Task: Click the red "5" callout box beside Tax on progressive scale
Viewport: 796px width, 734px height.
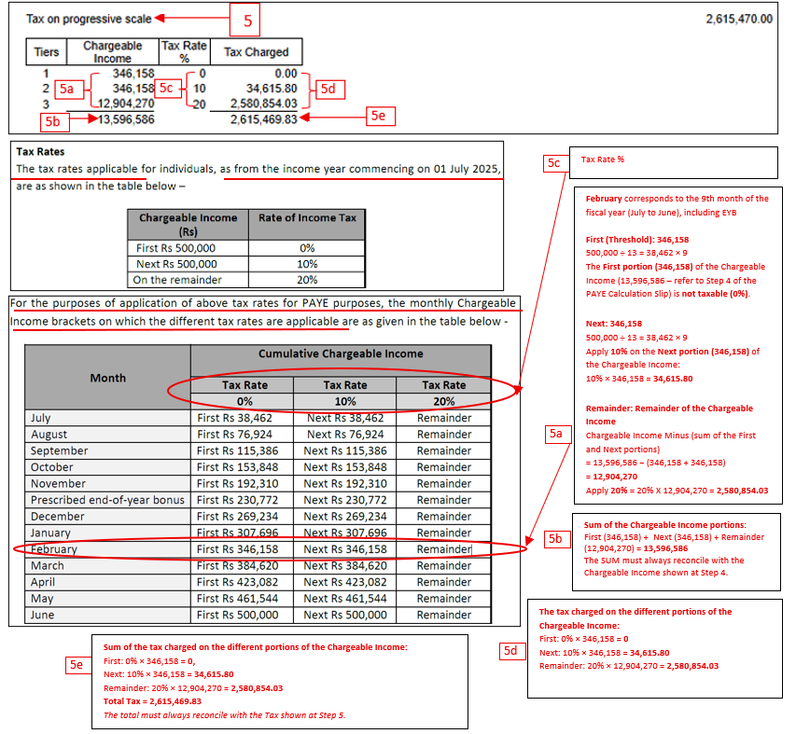Action: point(245,19)
